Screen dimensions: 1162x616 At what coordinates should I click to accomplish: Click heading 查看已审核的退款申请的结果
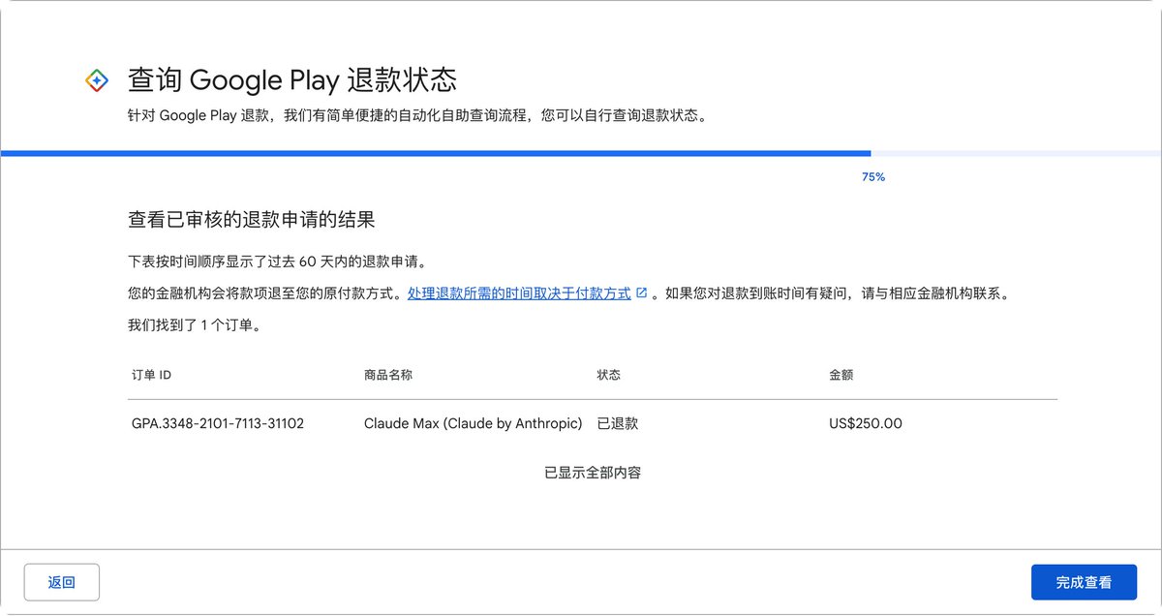pyautogui.click(x=251, y=219)
